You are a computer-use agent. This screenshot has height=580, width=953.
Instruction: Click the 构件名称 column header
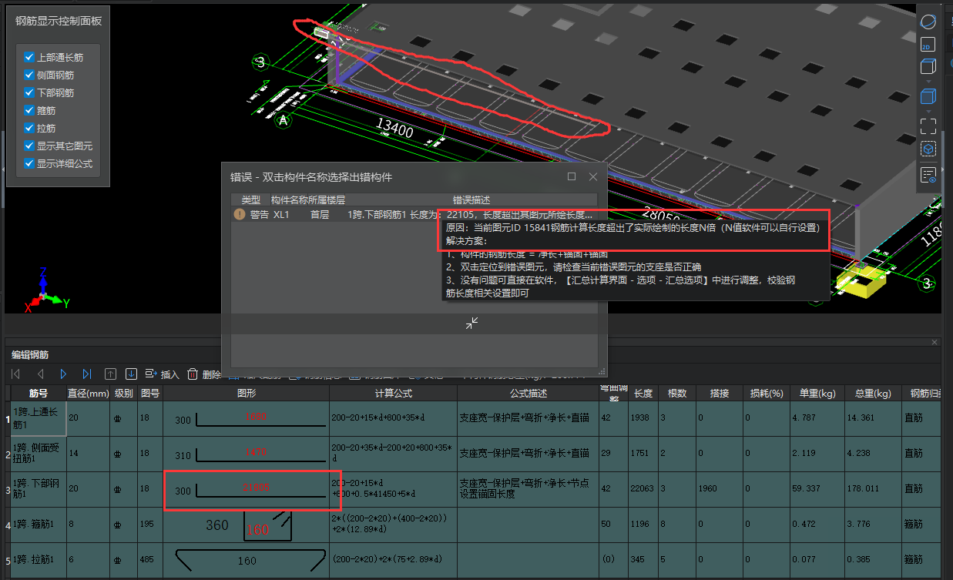[x=289, y=200]
